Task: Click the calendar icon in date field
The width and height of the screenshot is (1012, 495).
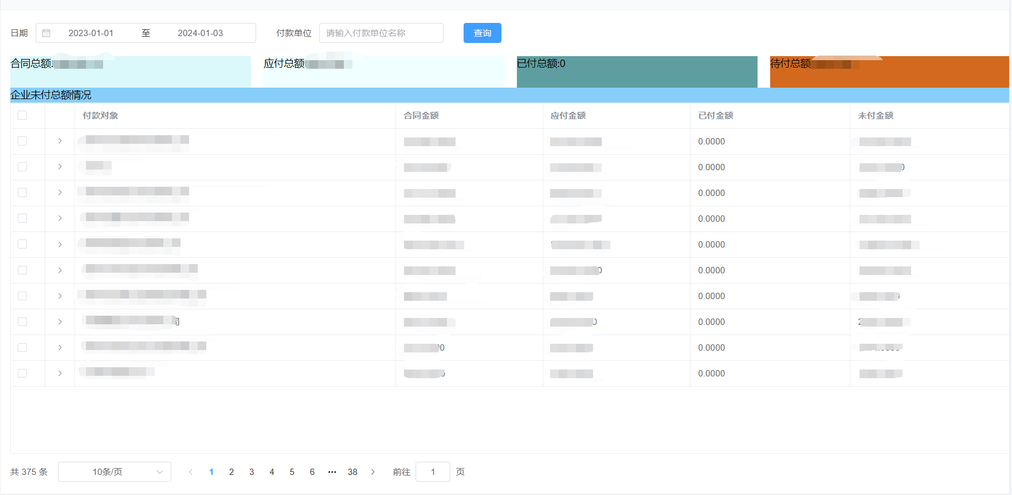Action: pos(46,33)
